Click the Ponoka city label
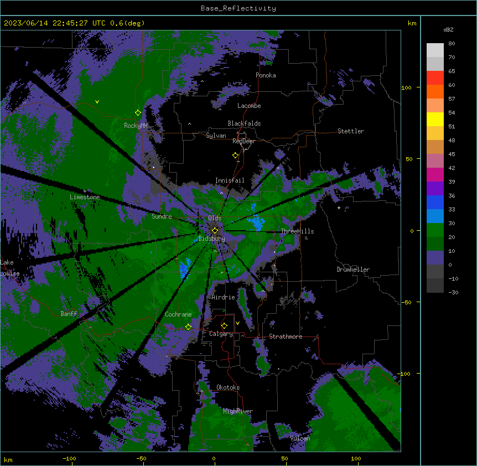 (266, 75)
